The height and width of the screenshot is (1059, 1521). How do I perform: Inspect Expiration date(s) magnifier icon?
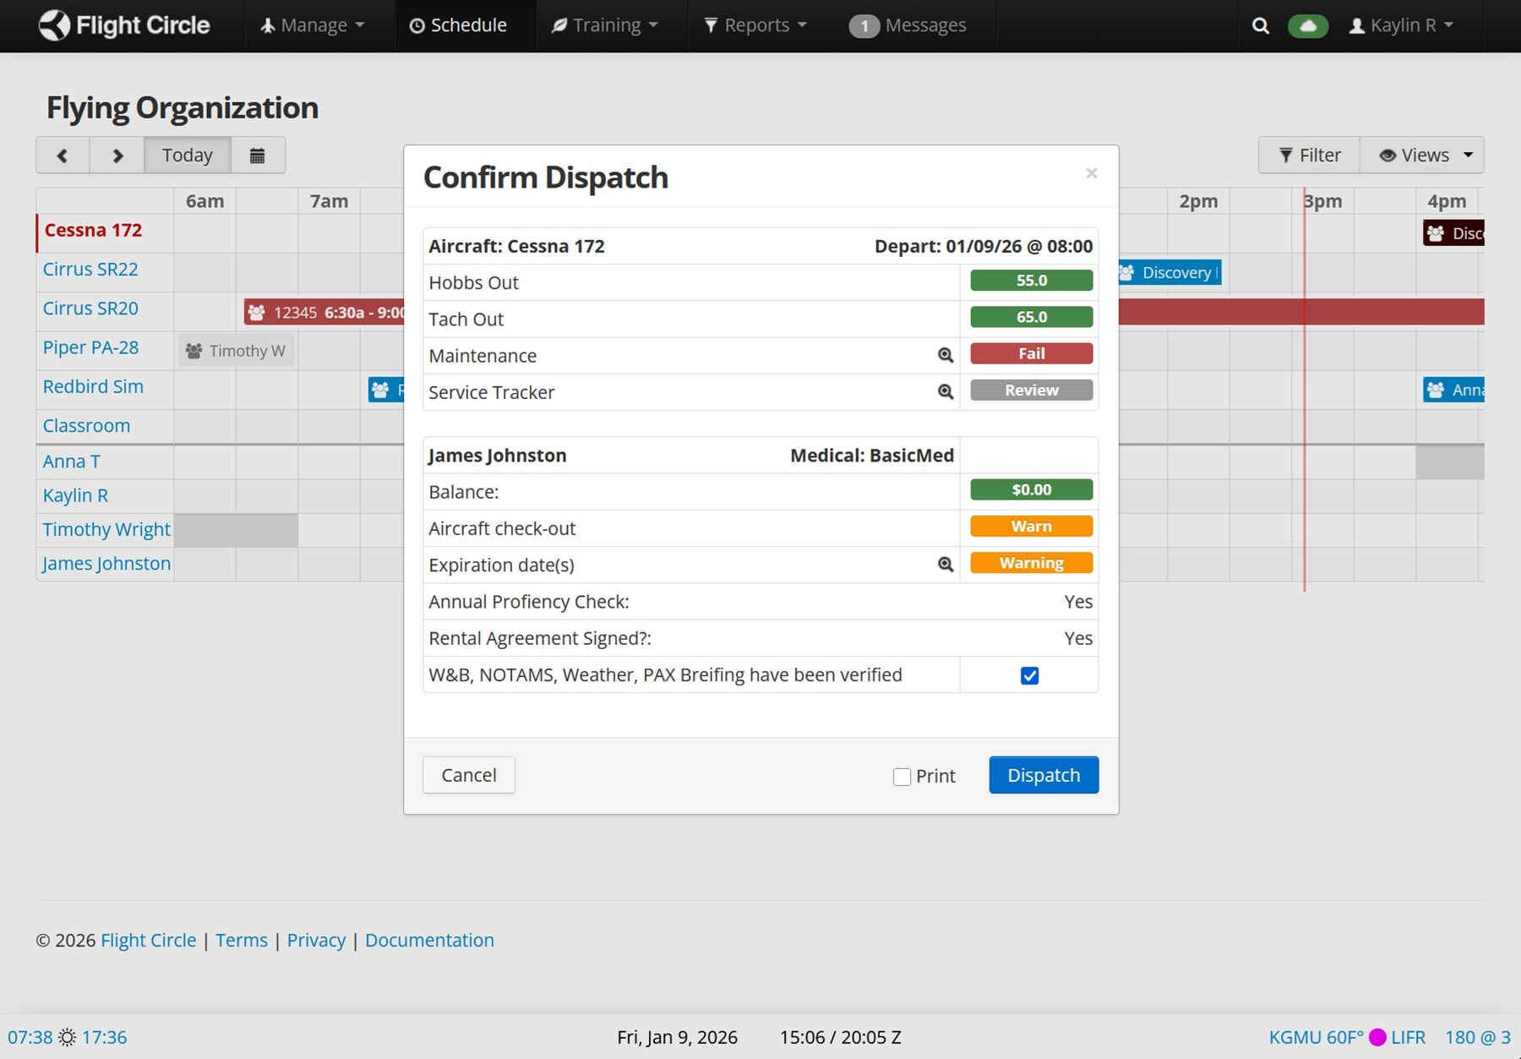(945, 564)
